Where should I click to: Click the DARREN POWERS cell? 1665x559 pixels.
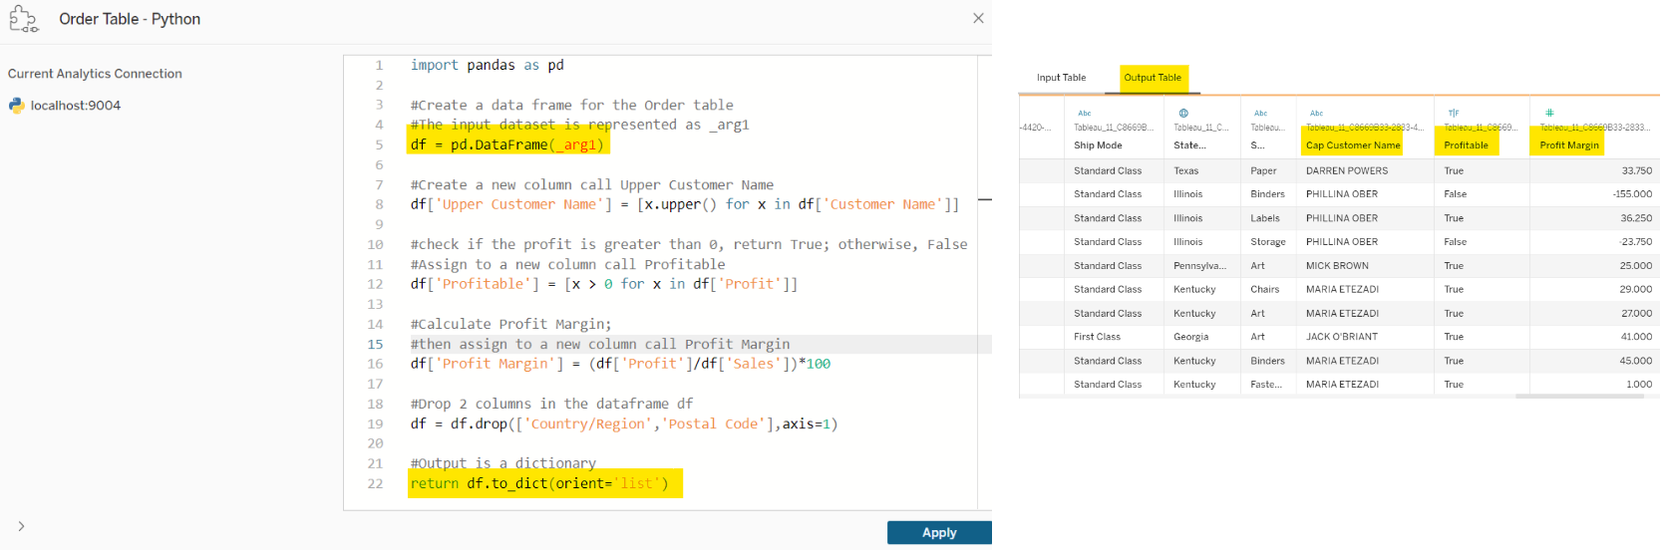point(1347,171)
